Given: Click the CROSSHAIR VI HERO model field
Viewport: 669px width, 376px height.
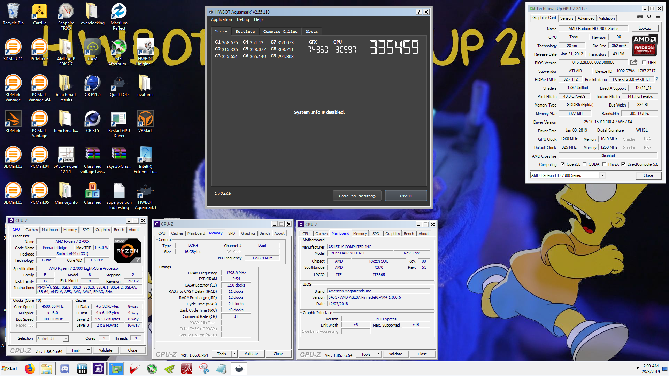Looking at the screenshot, I should pos(360,253).
